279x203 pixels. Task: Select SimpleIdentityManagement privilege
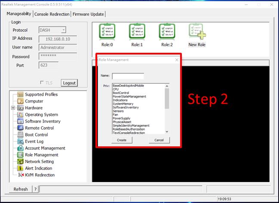point(131,126)
